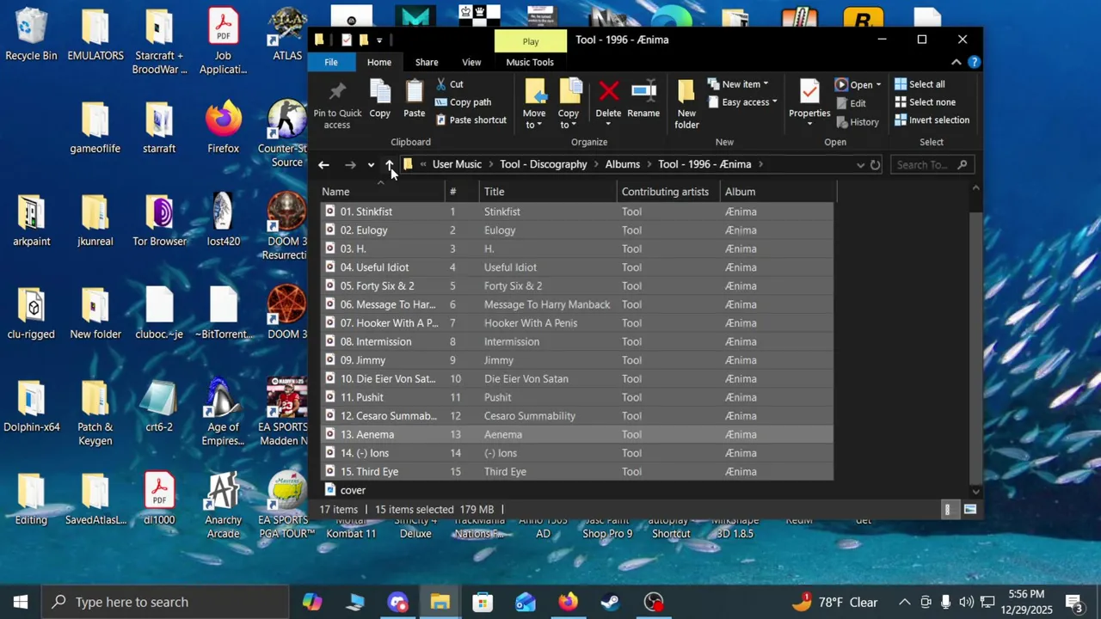Click Copy path in Clipboard group
Viewport: 1101px width, 619px height.
[464, 102]
